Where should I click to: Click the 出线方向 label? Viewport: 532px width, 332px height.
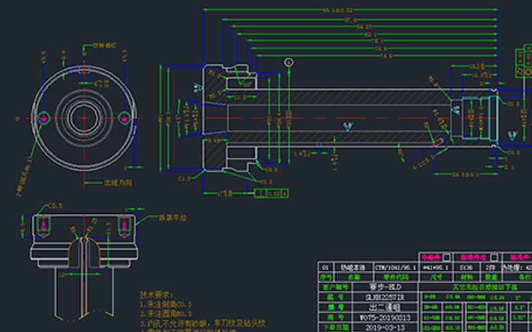coord(118,183)
